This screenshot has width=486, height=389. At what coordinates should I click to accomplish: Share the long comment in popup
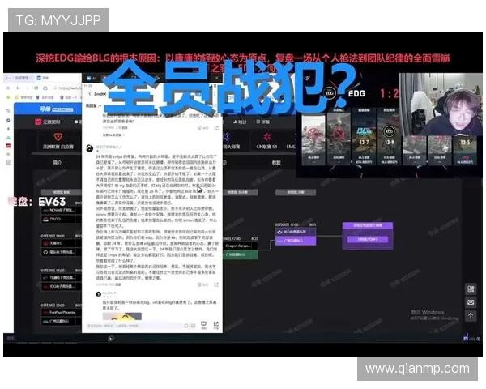[216, 284]
